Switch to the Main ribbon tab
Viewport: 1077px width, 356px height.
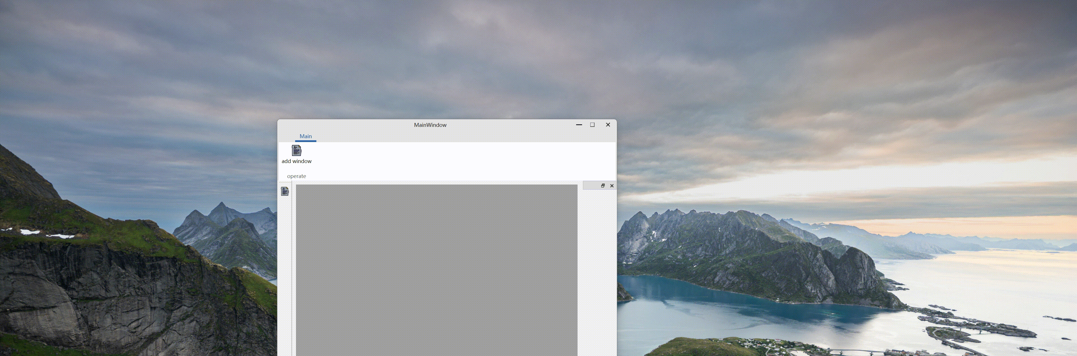click(306, 136)
